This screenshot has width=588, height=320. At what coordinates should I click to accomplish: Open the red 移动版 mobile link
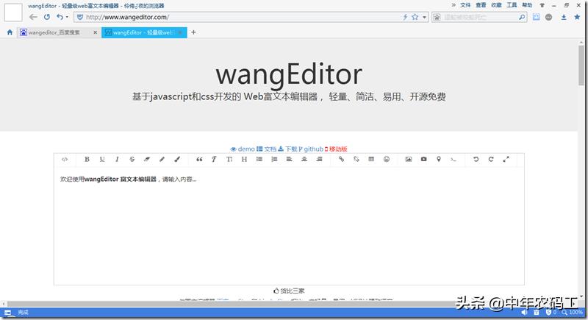[336, 149]
